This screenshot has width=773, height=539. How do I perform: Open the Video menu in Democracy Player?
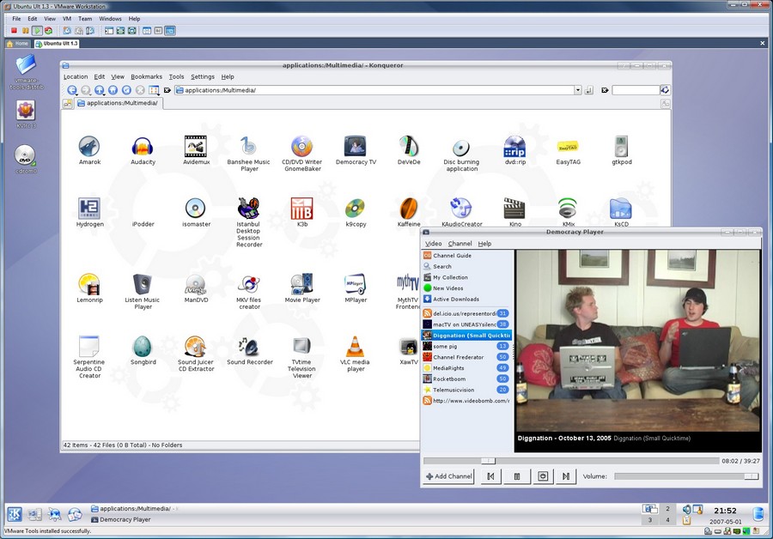434,244
